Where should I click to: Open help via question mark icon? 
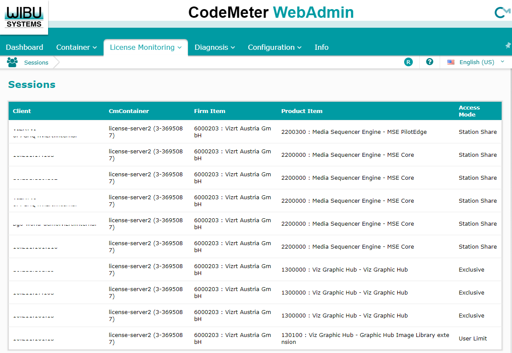[x=429, y=62]
